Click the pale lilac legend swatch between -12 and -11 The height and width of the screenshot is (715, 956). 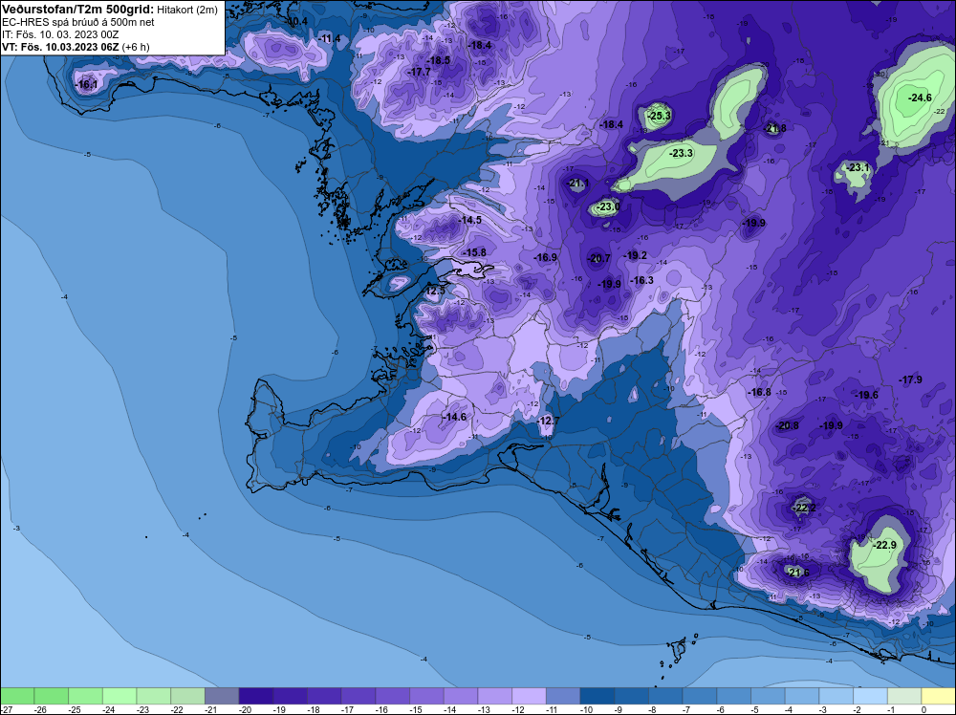click(530, 696)
